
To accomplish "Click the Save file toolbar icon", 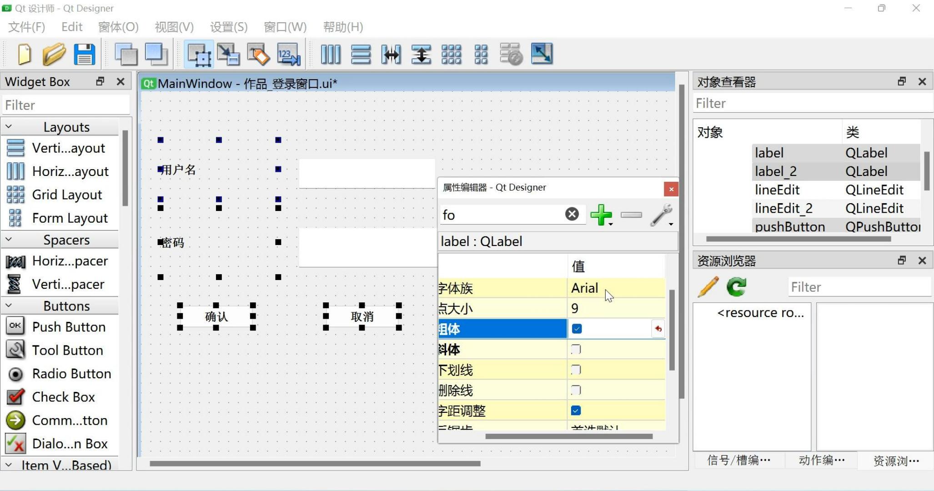I will click(x=85, y=54).
